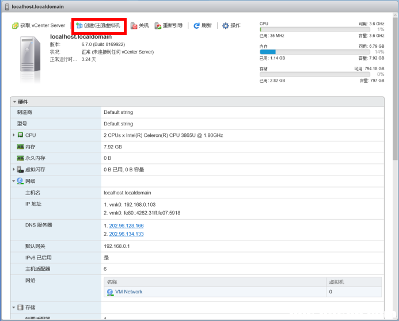Collapse the 硬件 hardware panel
This screenshot has width=399, height=321.
tap(15, 102)
